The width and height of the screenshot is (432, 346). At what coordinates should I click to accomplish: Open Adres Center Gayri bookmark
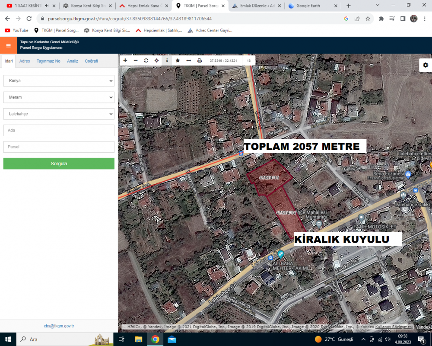pos(210,30)
